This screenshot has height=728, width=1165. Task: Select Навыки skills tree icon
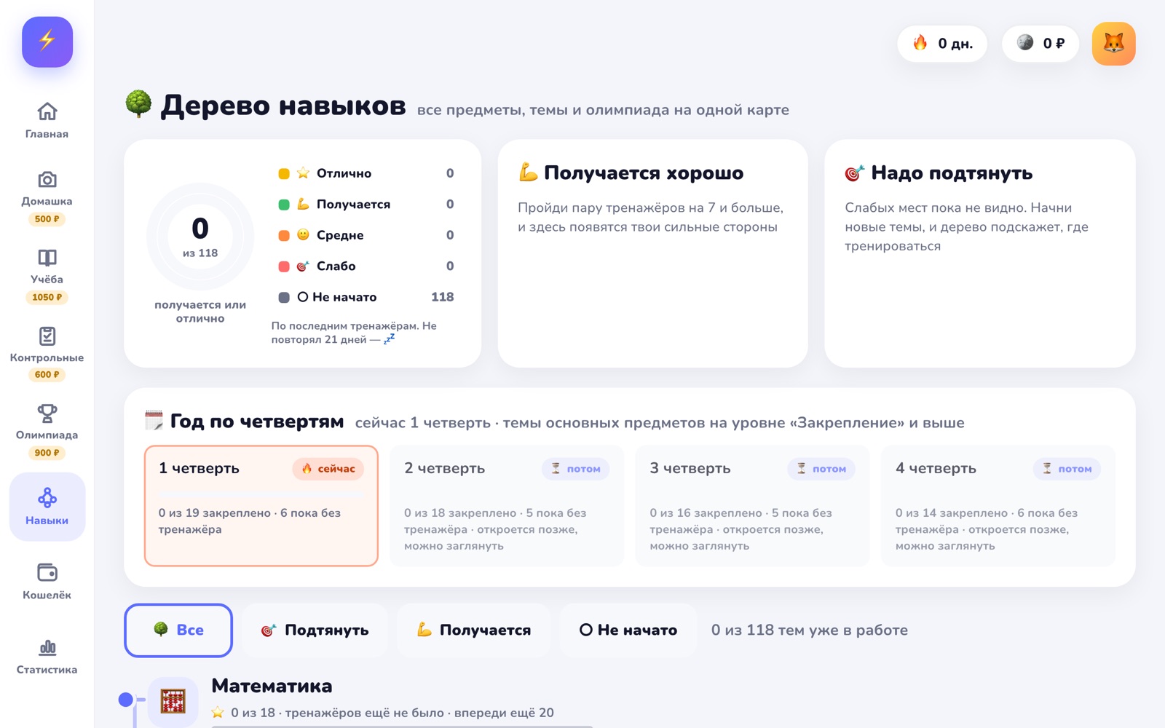[47, 498]
